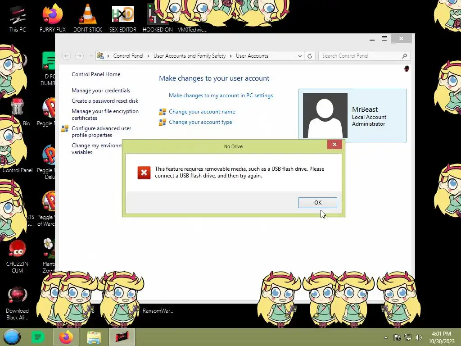Open File Explorer from taskbar

(94, 337)
